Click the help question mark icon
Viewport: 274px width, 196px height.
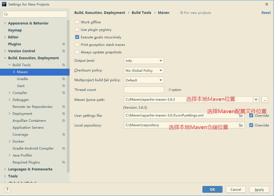[7, 189]
